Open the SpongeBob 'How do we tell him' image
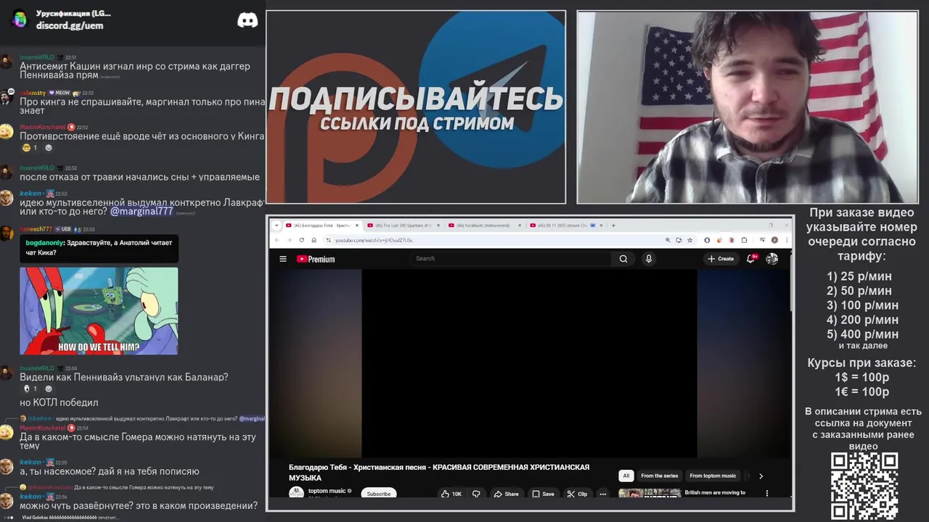Viewport: 929px width, 522px height. [99, 311]
